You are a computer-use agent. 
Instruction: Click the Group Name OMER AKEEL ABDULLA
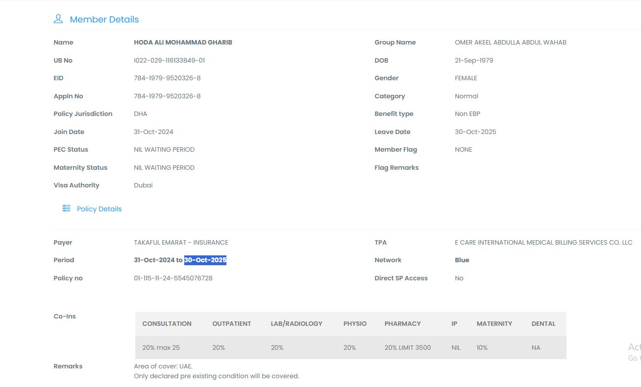click(x=510, y=43)
